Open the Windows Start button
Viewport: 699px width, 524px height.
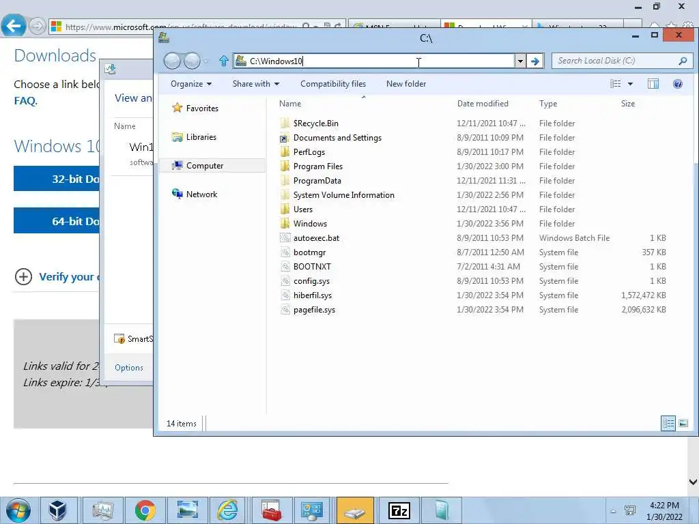[18, 510]
